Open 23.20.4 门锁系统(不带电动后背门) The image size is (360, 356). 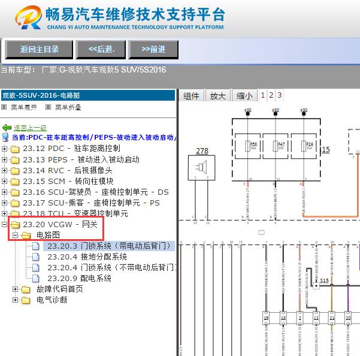coord(111,267)
